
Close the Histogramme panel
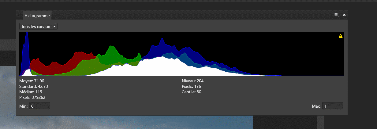point(344,15)
